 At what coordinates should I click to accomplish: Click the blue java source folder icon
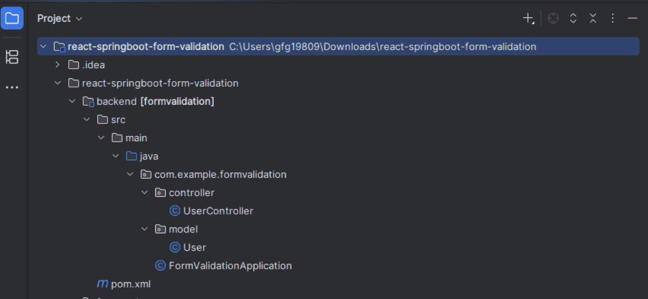(x=131, y=156)
